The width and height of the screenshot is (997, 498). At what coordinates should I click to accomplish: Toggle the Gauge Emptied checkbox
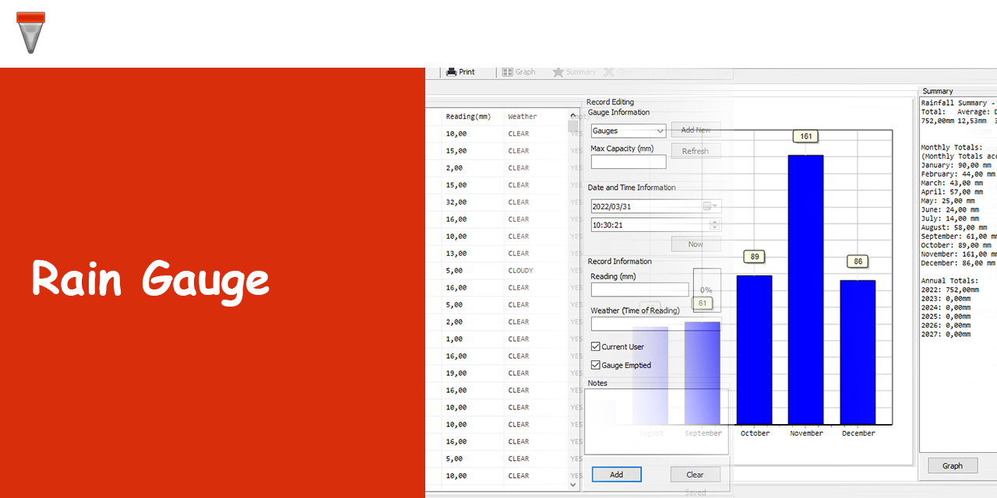tap(596, 365)
